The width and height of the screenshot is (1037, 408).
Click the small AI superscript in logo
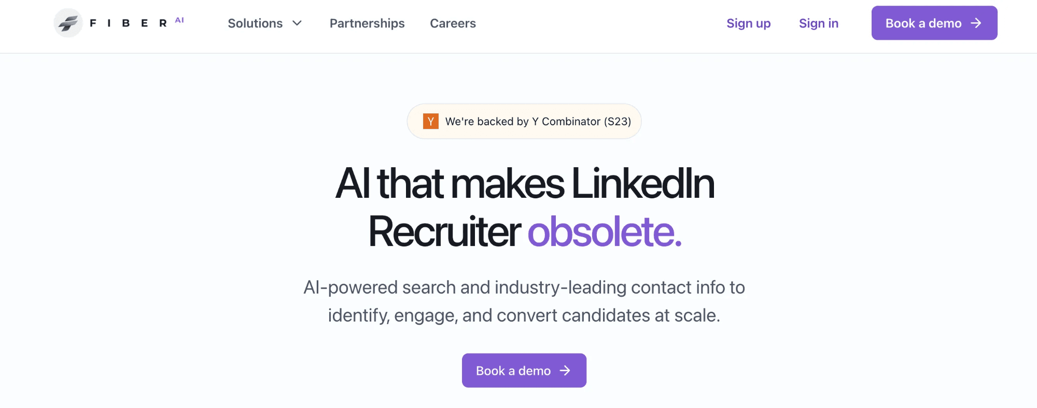pos(179,20)
